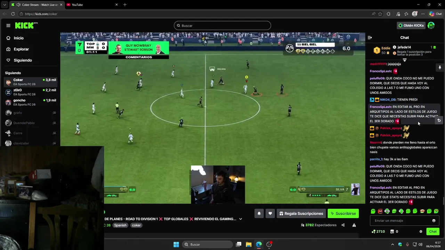The image size is (445, 250).
Task: Switch to the YouTube tab
Action: click(x=92, y=5)
